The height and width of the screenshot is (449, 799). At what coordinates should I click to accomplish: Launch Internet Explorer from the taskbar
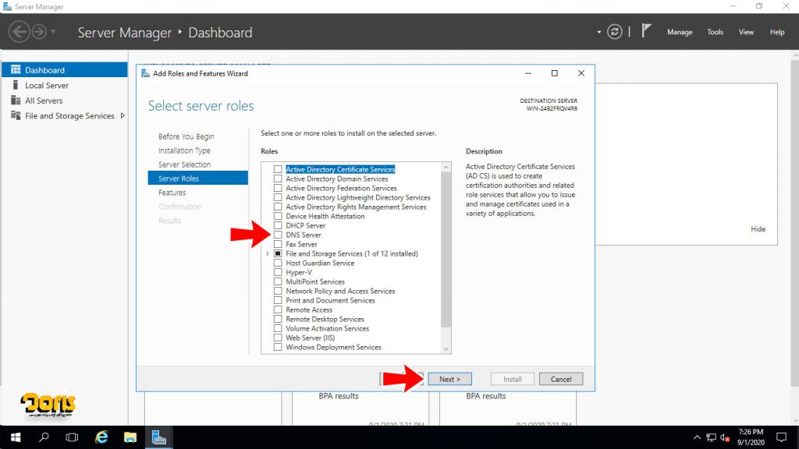(101, 437)
